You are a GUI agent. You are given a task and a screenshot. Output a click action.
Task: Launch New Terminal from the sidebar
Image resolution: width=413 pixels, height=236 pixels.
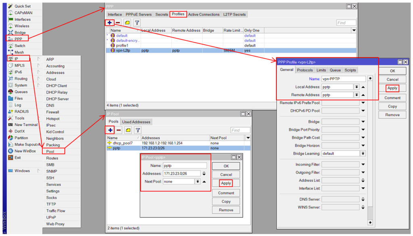26,125
